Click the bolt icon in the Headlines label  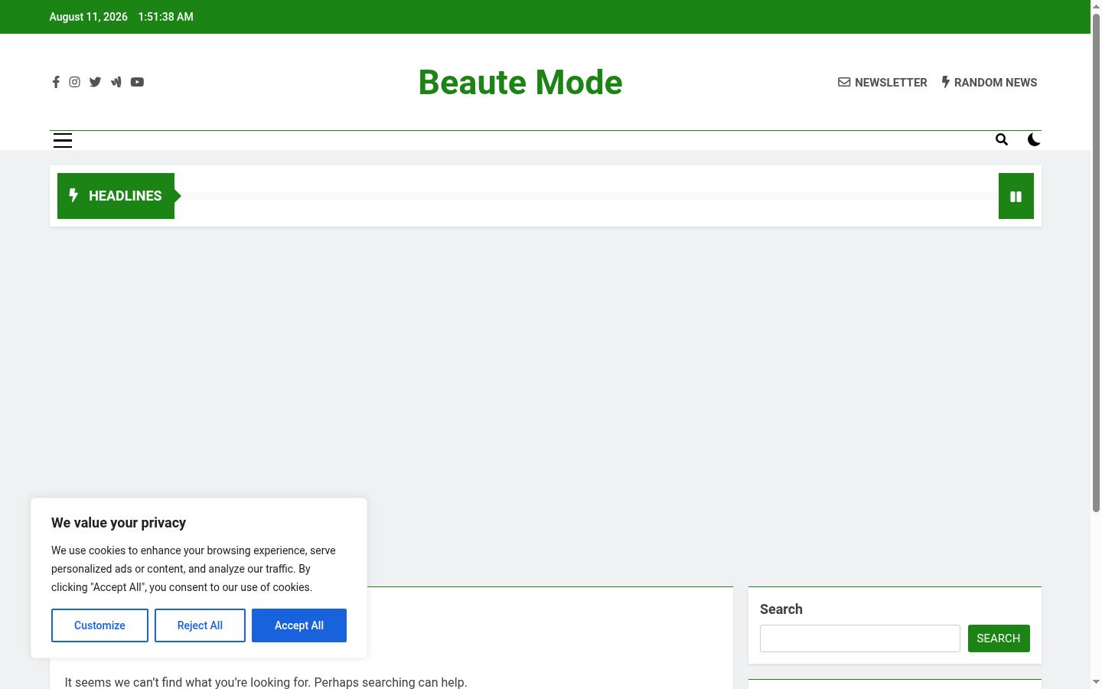(x=73, y=195)
